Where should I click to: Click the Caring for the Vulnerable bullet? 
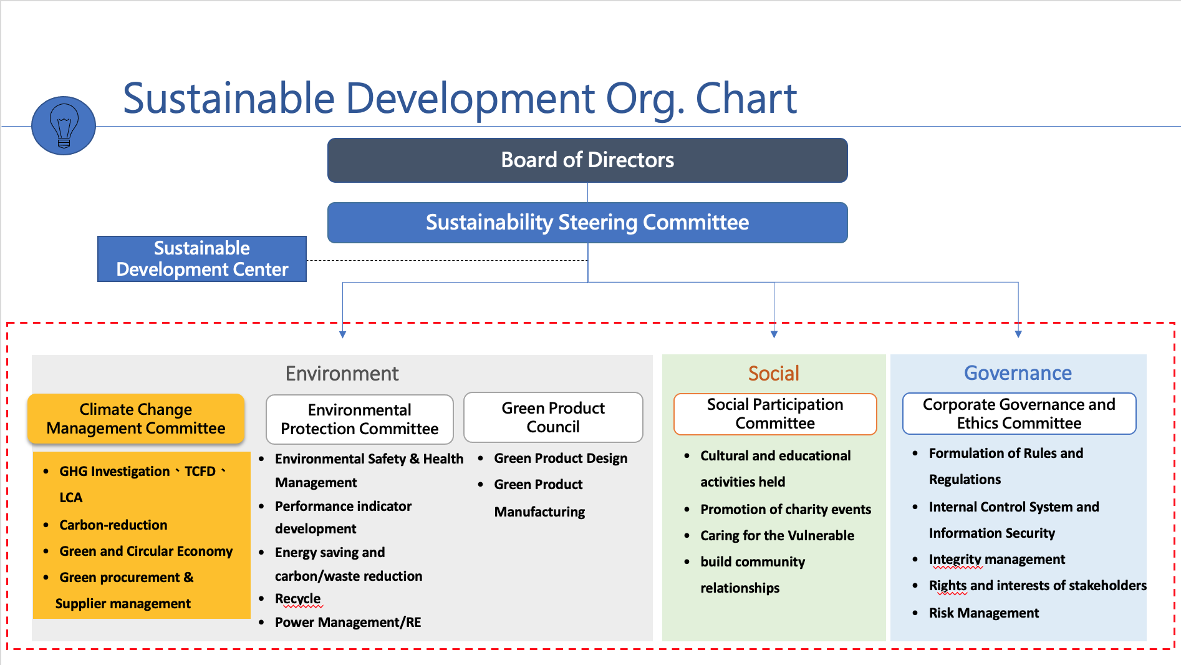click(x=777, y=536)
